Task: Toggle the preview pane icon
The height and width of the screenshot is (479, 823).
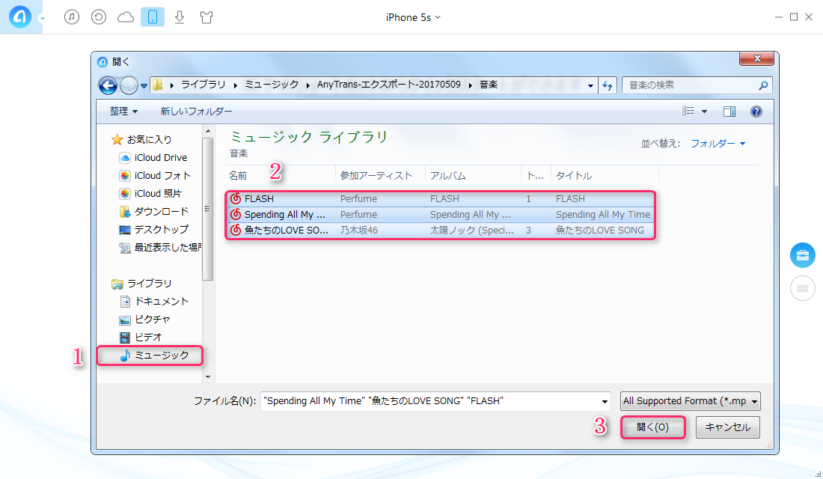Action: [x=729, y=112]
